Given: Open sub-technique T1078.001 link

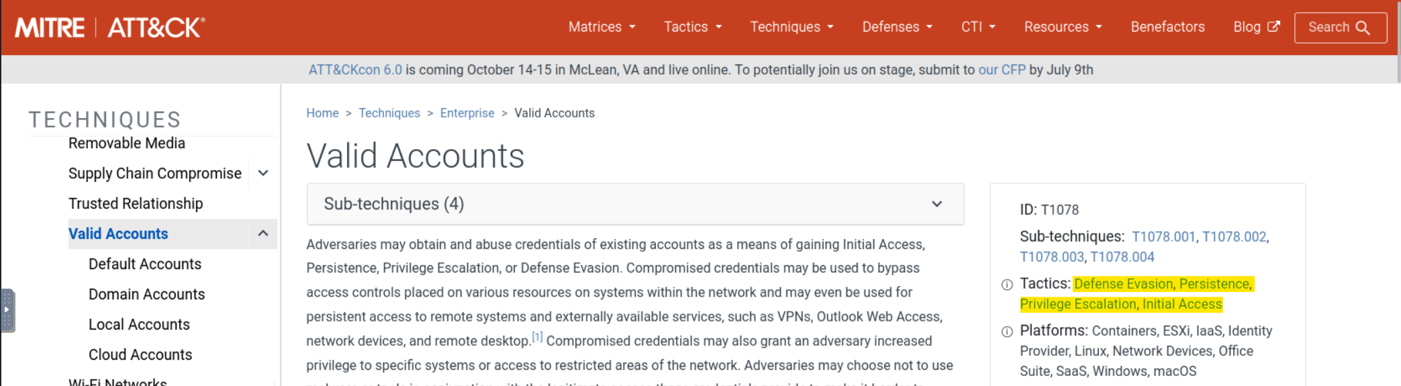Looking at the screenshot, I should (x=1163, y=237).
